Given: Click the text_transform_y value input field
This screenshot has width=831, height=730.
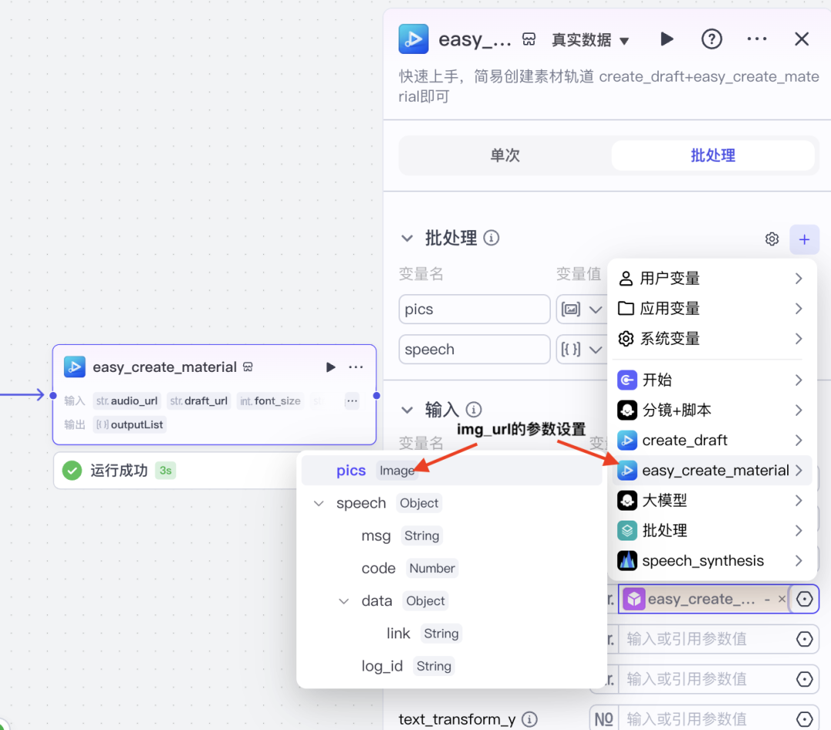Looking at the screenshot, I should [706, 719].
